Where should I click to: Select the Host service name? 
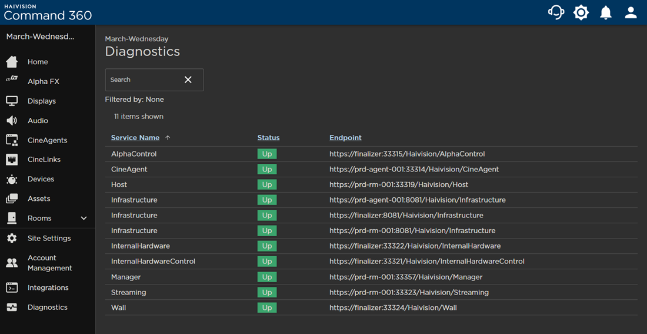pos(119,184)
